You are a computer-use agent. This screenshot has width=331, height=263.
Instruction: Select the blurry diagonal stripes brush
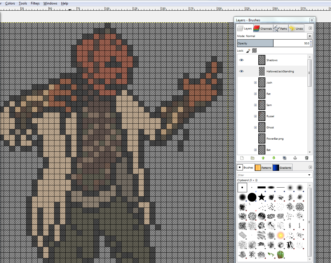coord(261,235)
